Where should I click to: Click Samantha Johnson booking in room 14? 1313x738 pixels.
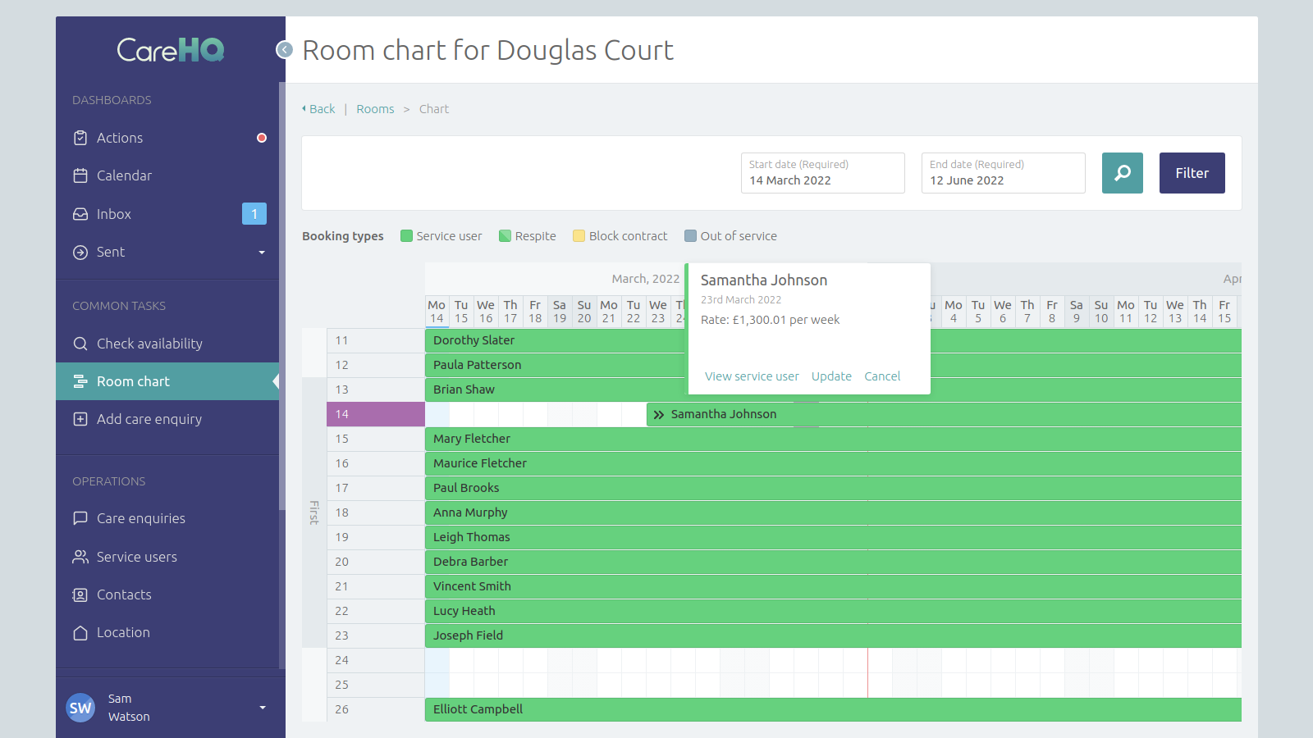[x=944, y=414]
